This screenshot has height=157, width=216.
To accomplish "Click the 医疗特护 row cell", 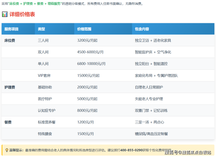I will 45,99.
